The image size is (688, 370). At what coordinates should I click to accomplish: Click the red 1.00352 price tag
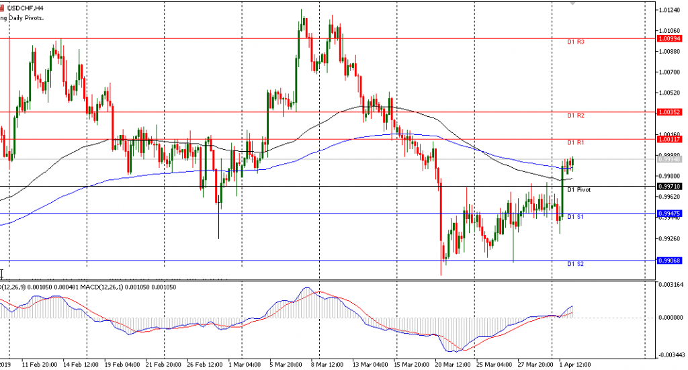coord(670,112)
